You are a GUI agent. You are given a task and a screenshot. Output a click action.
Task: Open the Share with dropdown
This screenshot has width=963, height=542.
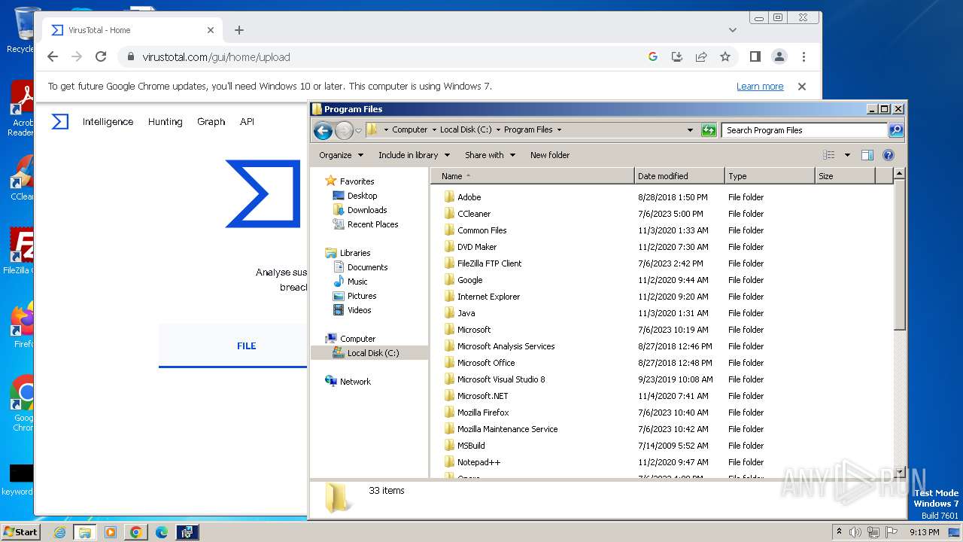click(490, 155)
